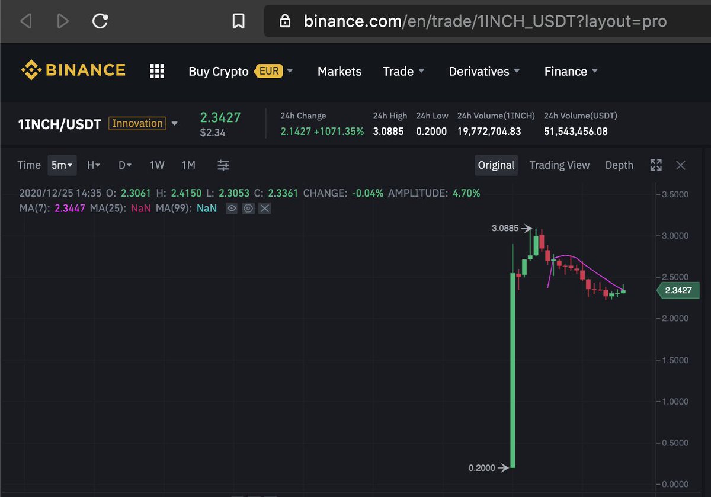View site info via the lock icon
711x497 pixels.
285,22
